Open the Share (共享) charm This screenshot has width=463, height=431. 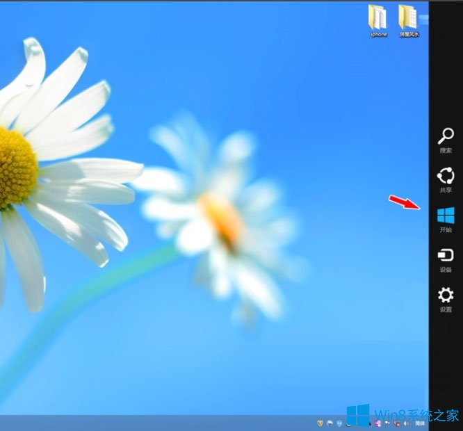(x=446, y=178)
